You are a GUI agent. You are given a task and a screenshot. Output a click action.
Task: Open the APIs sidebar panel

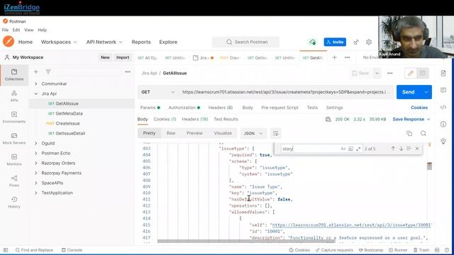tap(14, 96)
